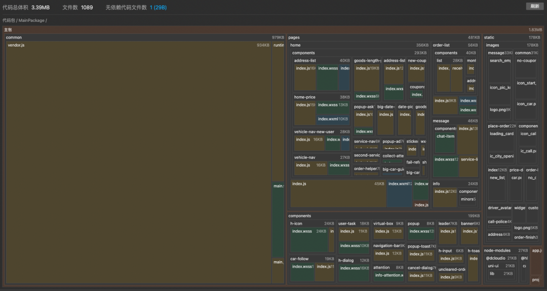The height and width of the screenshot is (291, 547).
Task: Select the vendor.js 934KB block
Action: pos(138,162)
